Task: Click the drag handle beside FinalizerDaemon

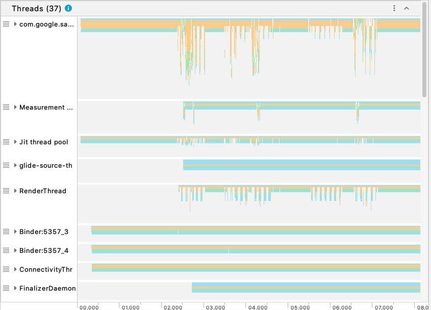Action: click(5, 288)
